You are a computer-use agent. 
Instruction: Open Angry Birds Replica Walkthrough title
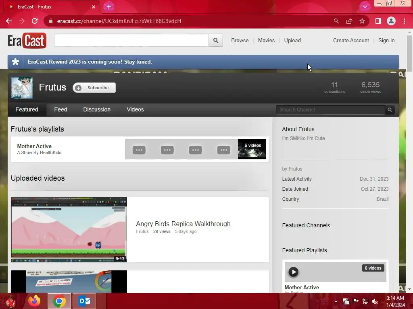(x=183, y=224)
